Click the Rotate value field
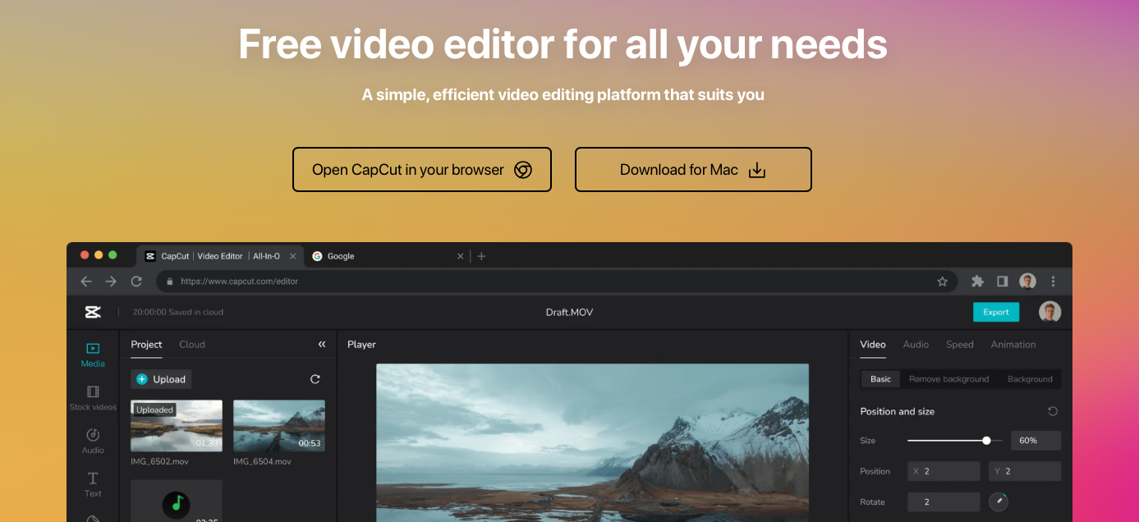This screenshot has width=1139, height=522. pos(944,501)
